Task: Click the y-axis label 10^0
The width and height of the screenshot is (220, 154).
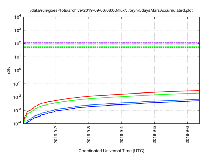Action: 18,70
